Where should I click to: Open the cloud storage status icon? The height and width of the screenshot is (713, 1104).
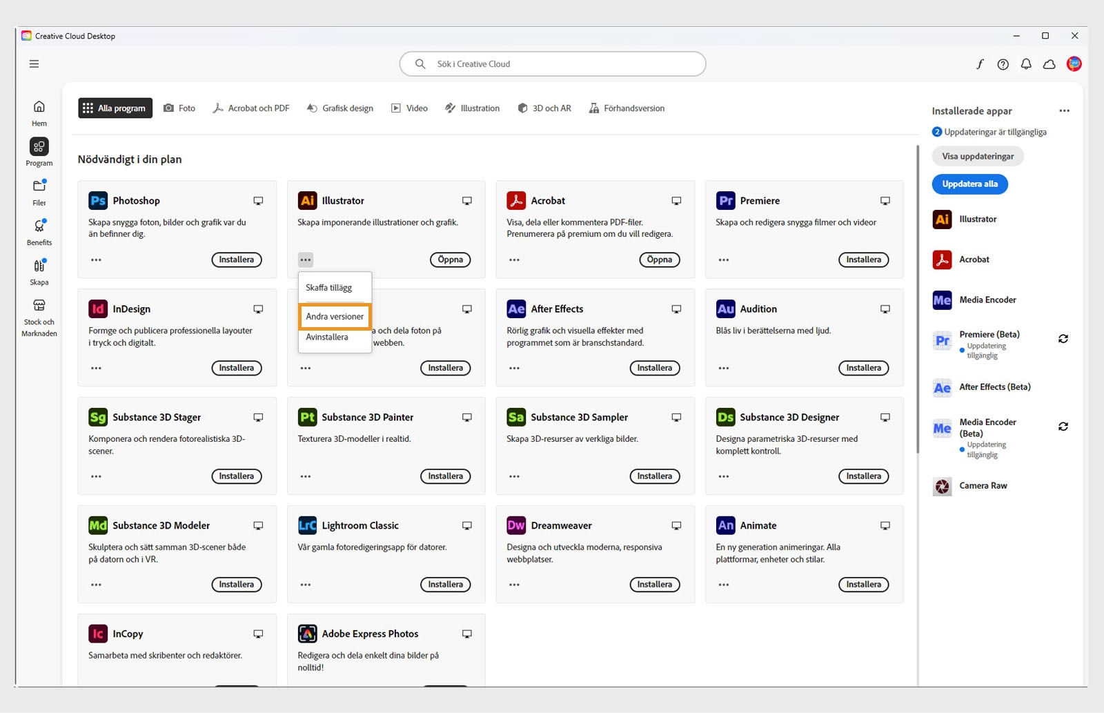1049,64
